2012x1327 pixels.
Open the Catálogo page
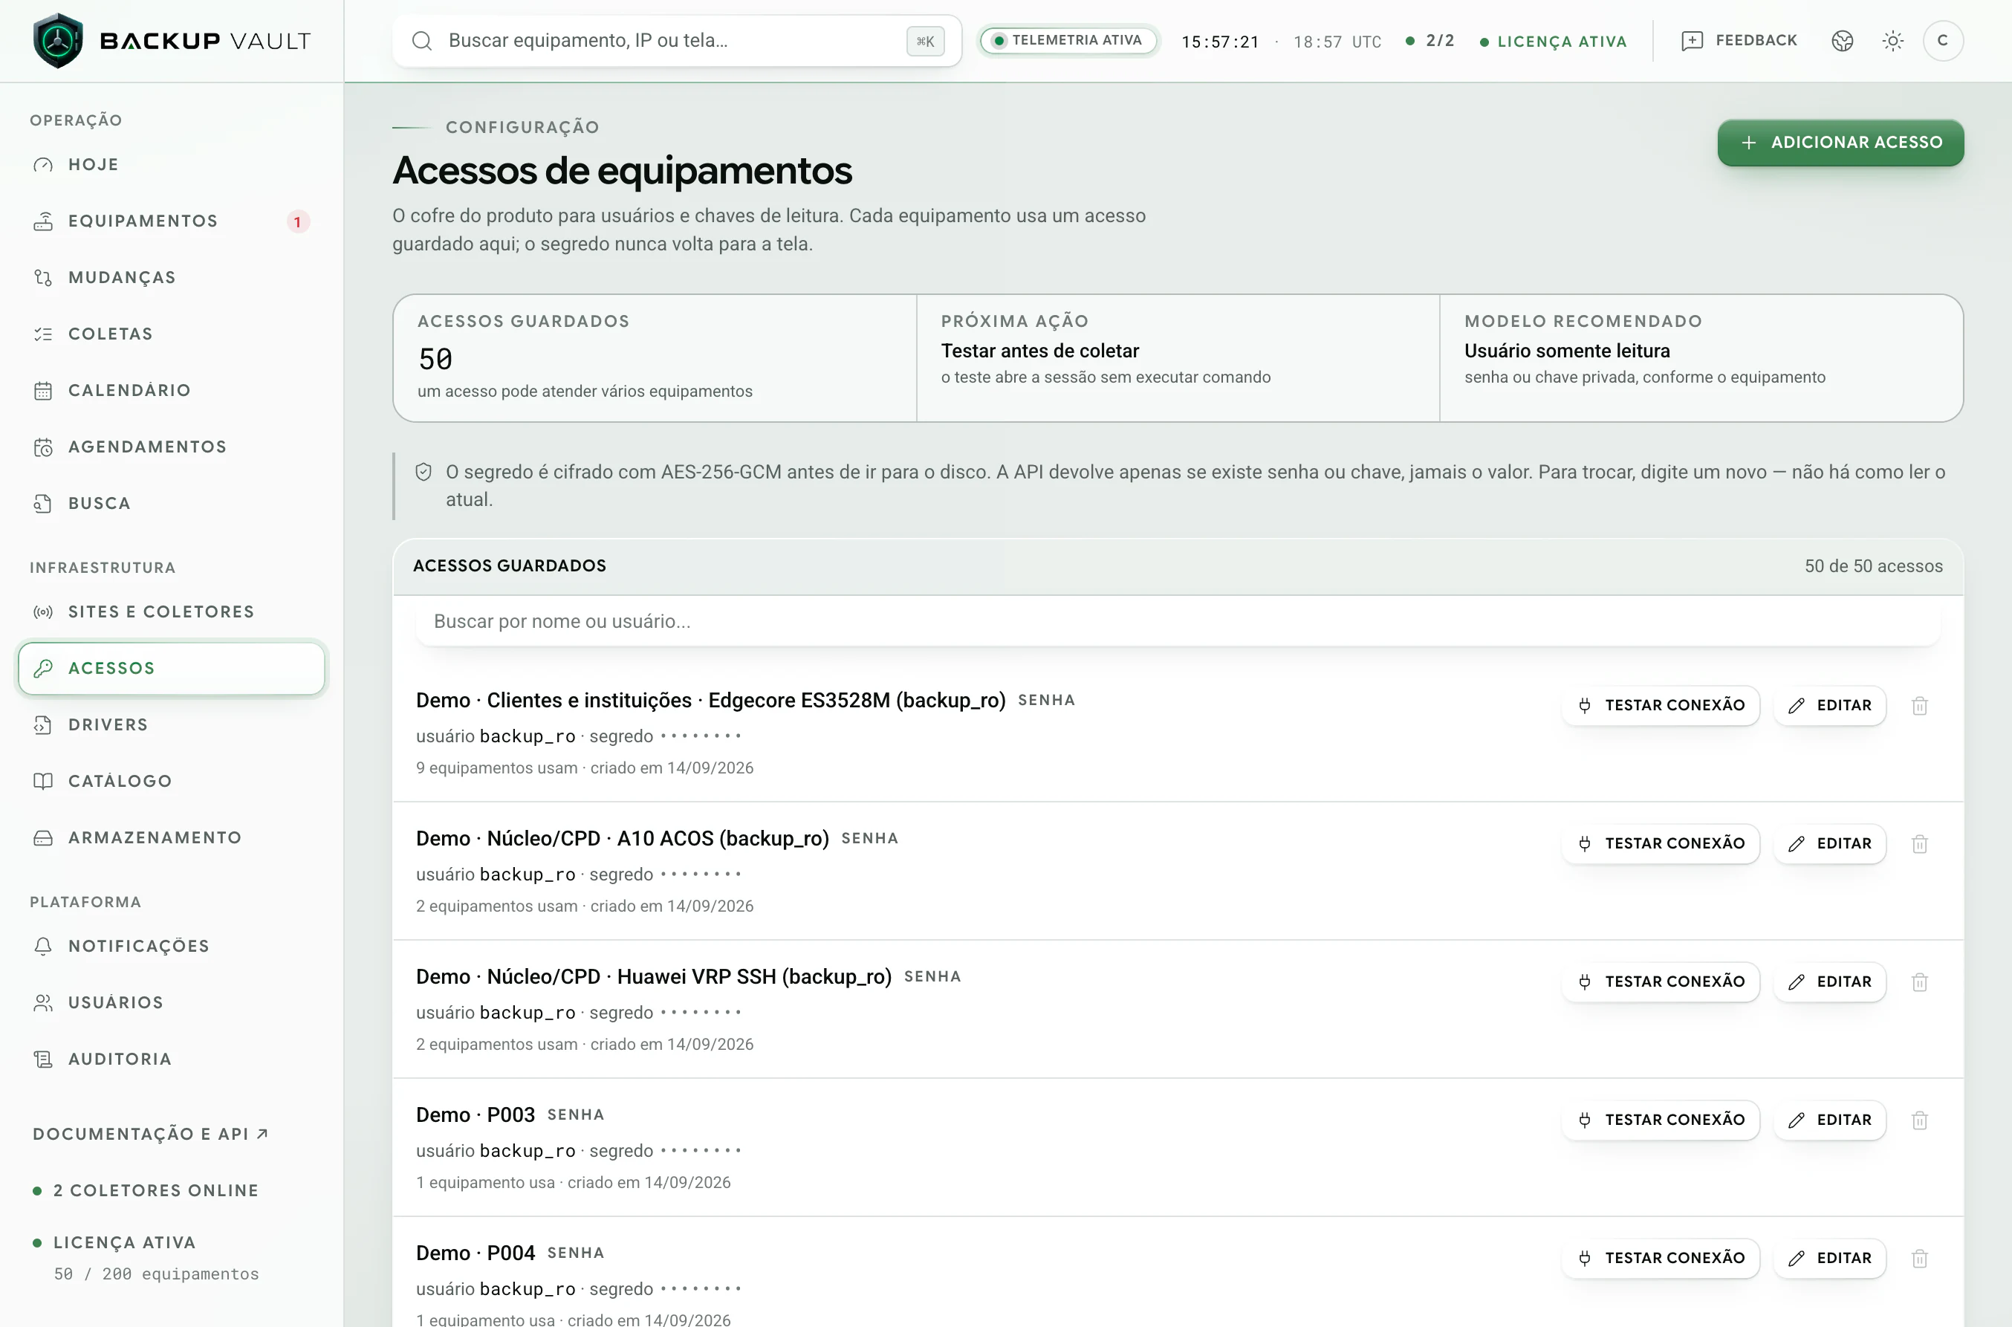(171, 781)
